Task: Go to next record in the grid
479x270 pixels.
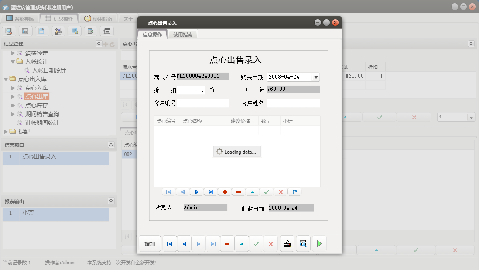Action: coord(197,192)
